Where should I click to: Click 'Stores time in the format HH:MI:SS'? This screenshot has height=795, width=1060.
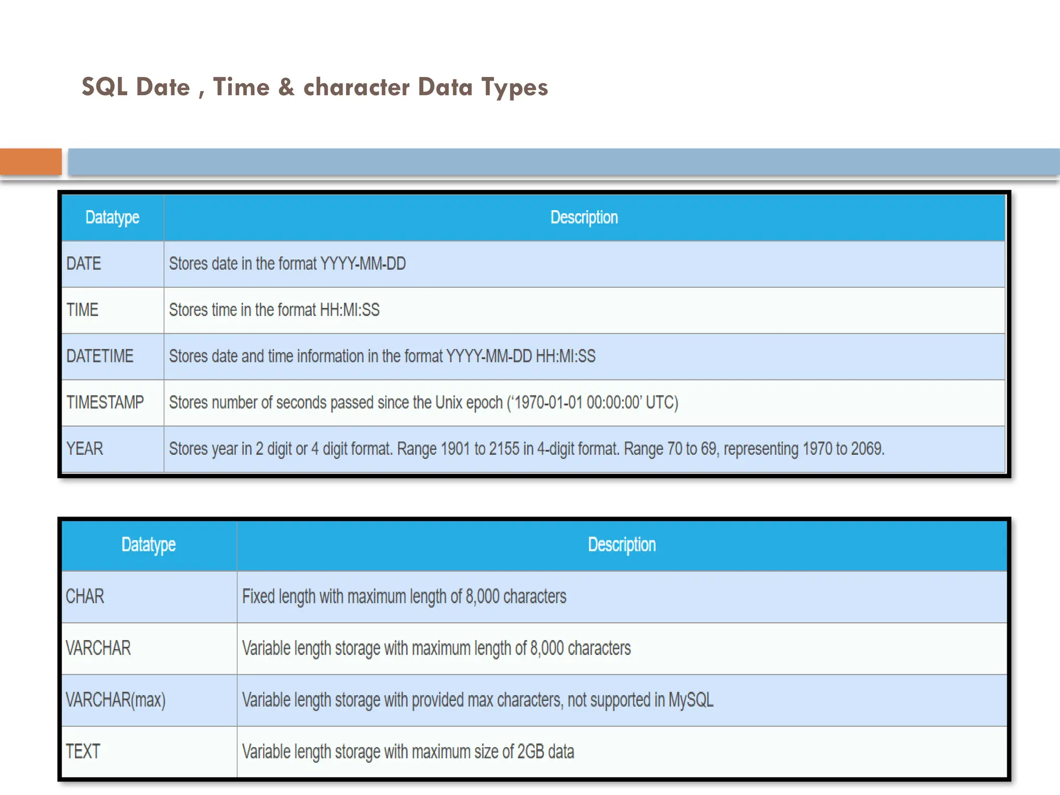(x=274, y=310)
